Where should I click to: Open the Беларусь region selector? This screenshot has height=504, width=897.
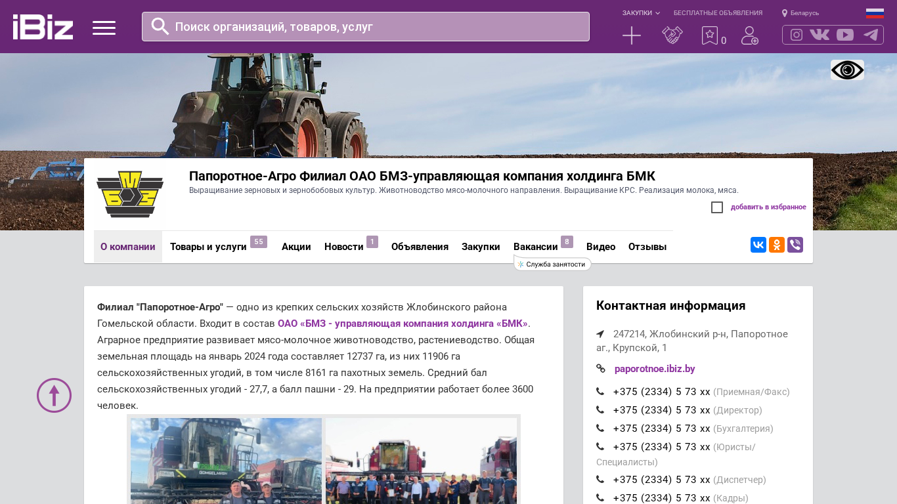pos(800,13)
